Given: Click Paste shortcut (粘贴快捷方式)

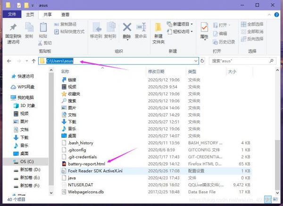Looking at the screenshot, I should click(69, 32).
